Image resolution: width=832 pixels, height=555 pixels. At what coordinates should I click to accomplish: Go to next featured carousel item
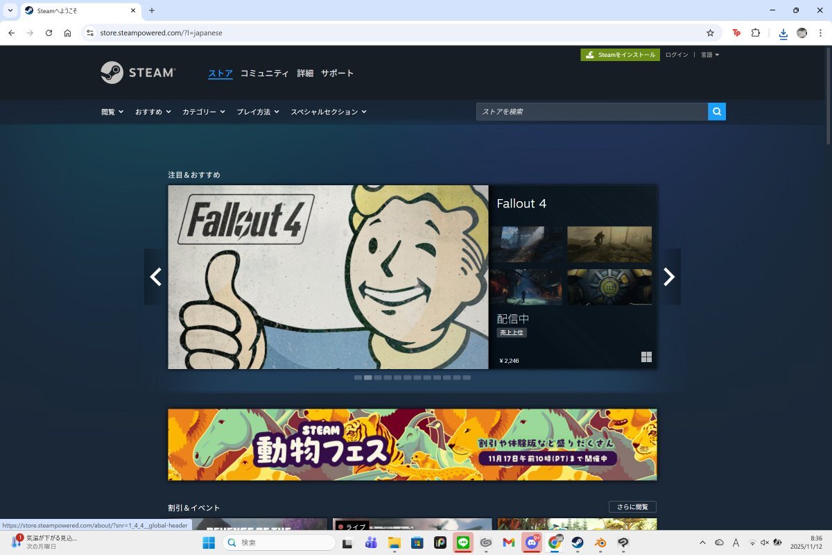click(669, 277)
